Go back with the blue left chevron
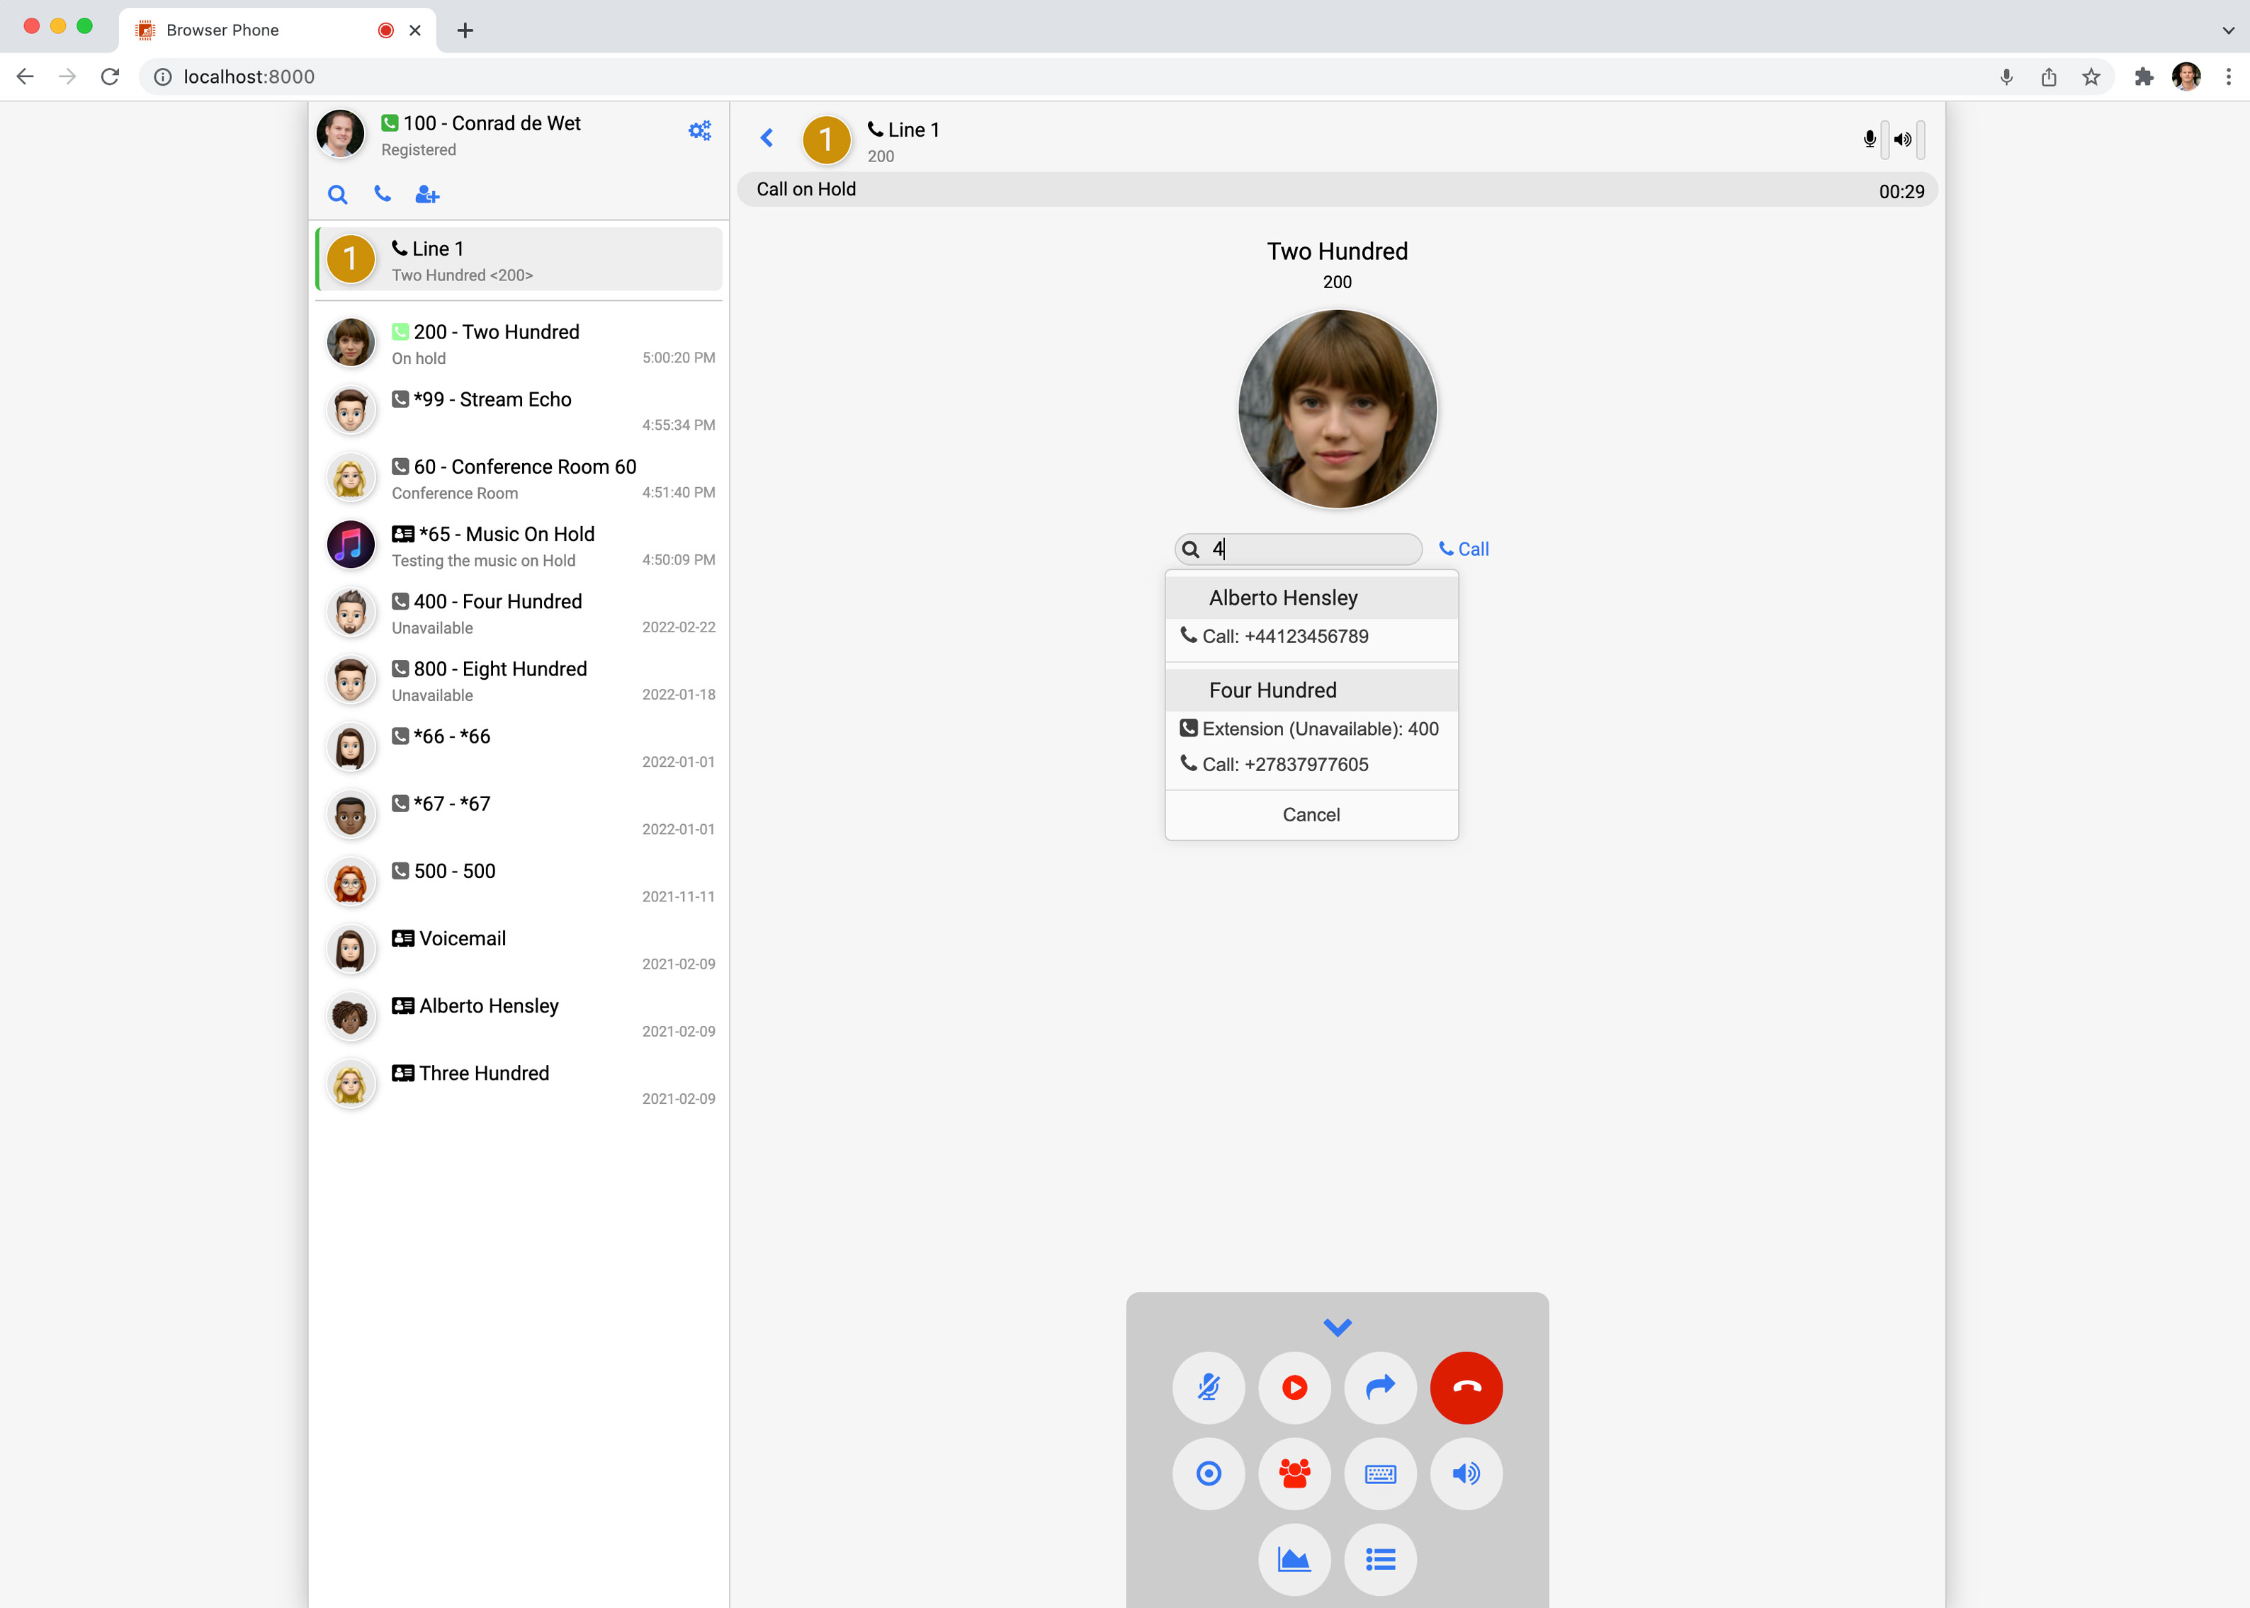This screenshot has width=2250, height=1608. click(766, 137)
